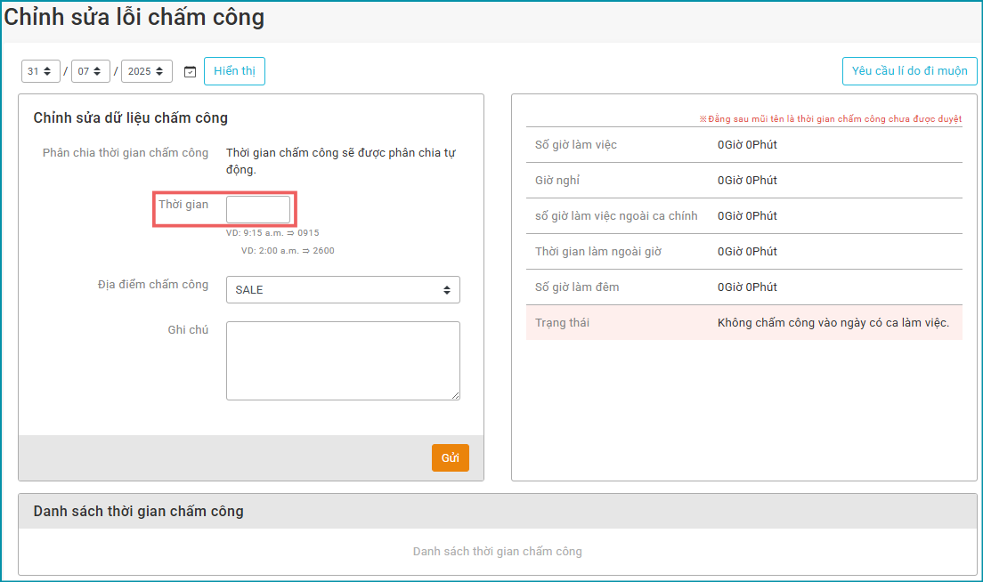Click inside the Ghi chú notes textarea

point(343,360)
